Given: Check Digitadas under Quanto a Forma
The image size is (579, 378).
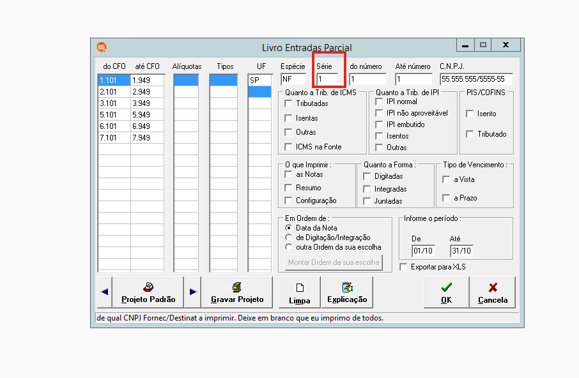Looking at the screenshot, I should click(x=367, y=176).
